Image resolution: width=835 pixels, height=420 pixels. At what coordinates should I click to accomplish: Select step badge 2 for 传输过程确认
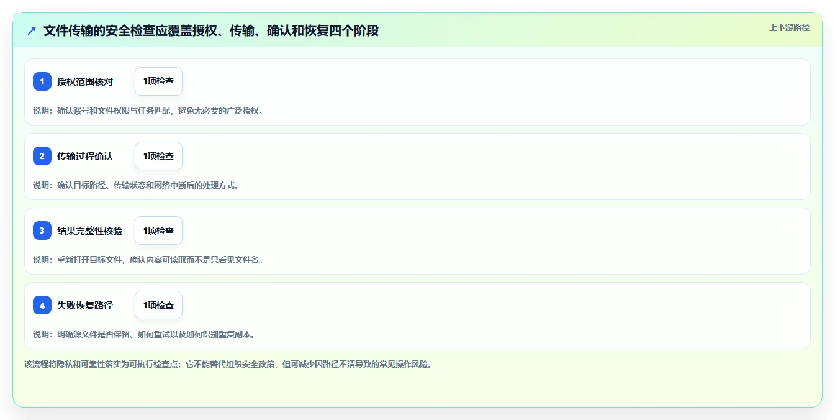(x=42, y=156)
